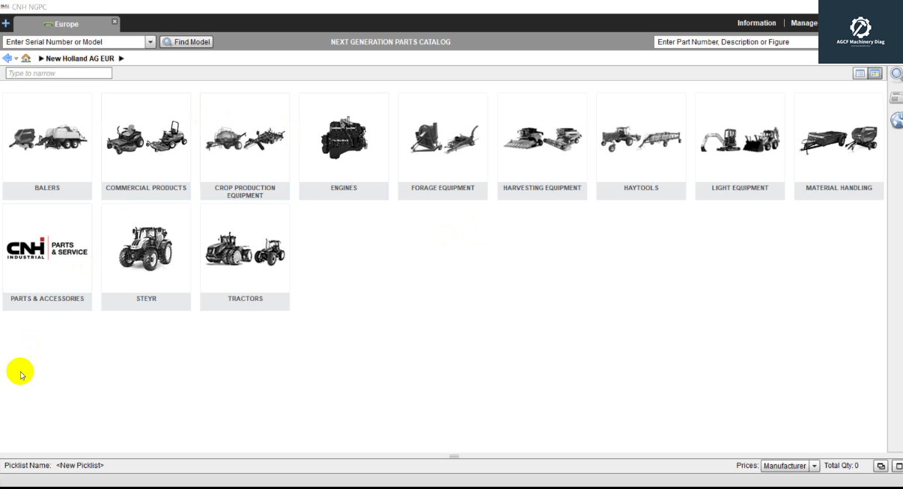Navigate home using the home icon

click(25, 58)
